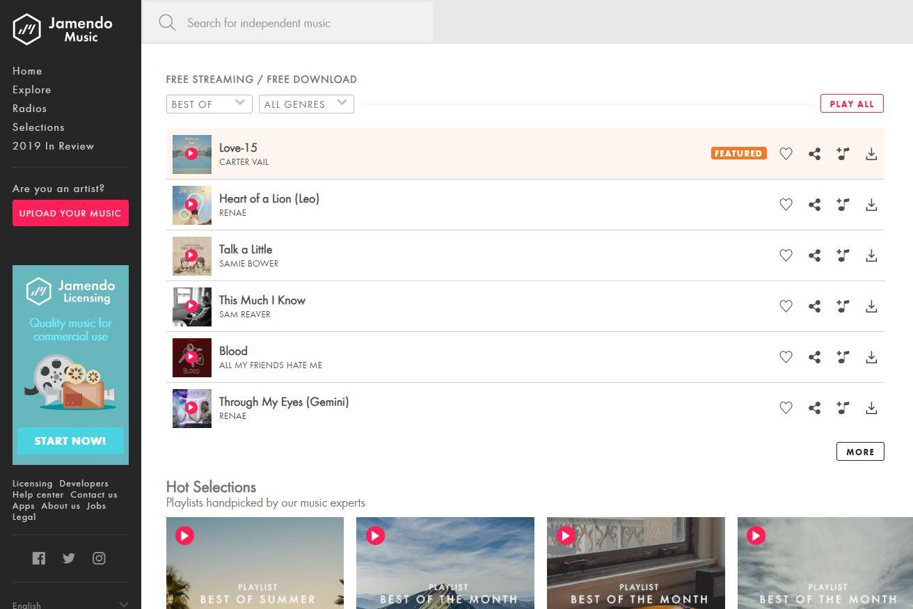Open 2019 In Review page
Screen dimensions: 913x609
pyautogui.click(x=53, y=146)
